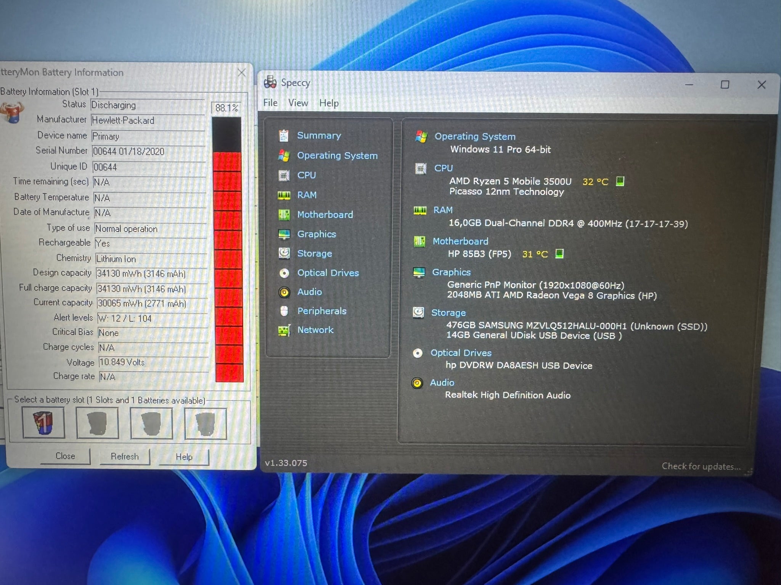The image size is (781, 585).
Task: Open the Optical Drives heading link
Action: [461, 353]
